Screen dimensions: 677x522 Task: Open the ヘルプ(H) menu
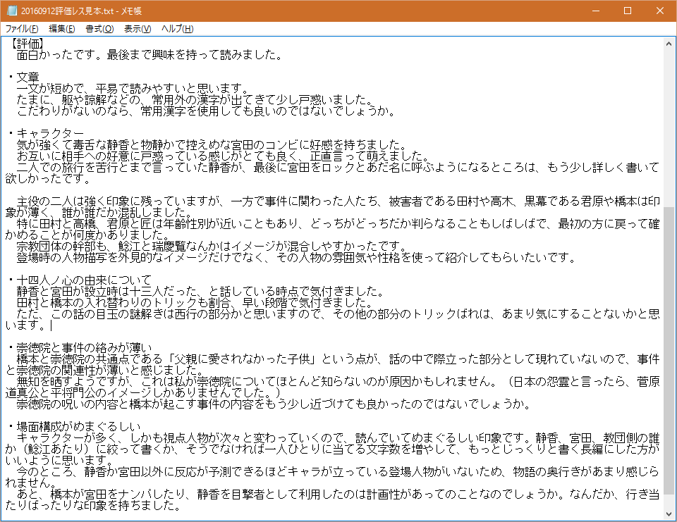click(x=178, y=29)
